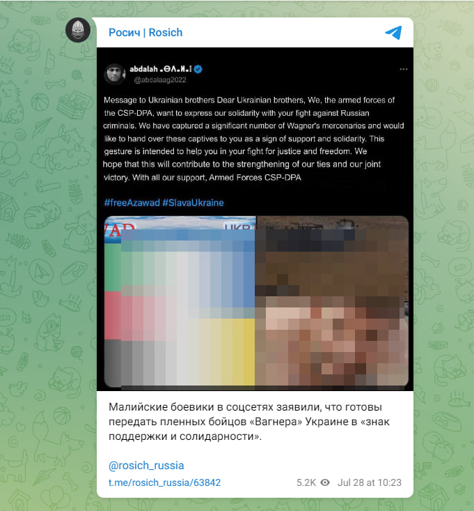Follow the #freeAzawad hashtag
This screenshot has height=511, width=474.
132,203
